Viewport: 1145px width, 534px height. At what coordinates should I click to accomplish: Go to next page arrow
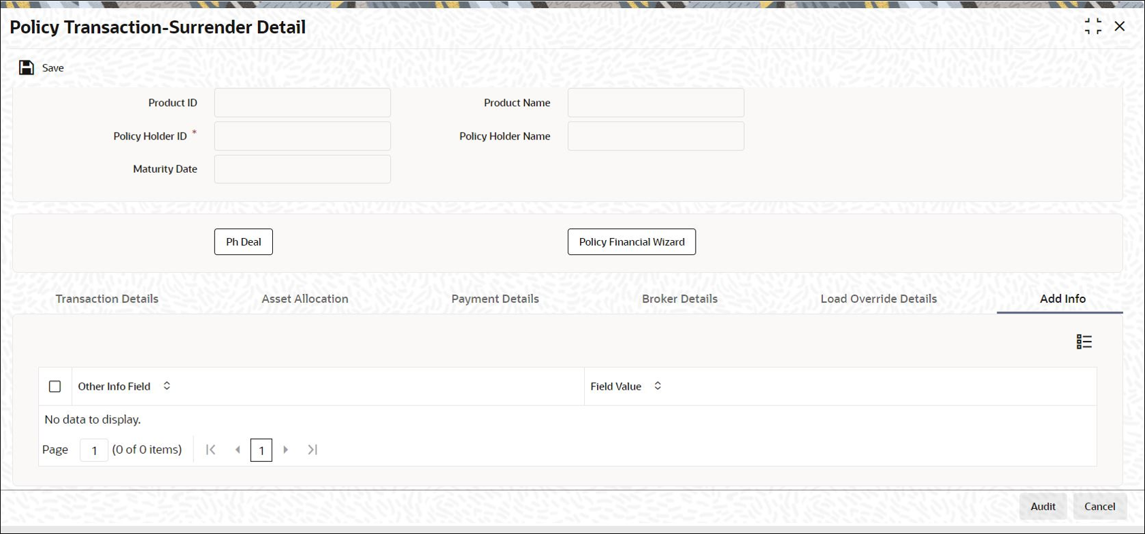[x=286, y=450]
